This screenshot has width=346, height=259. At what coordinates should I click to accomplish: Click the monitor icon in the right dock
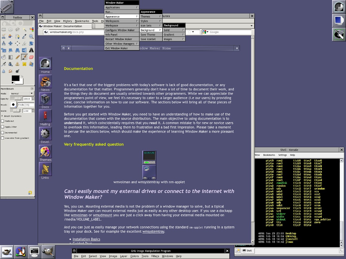coord(339,21)
